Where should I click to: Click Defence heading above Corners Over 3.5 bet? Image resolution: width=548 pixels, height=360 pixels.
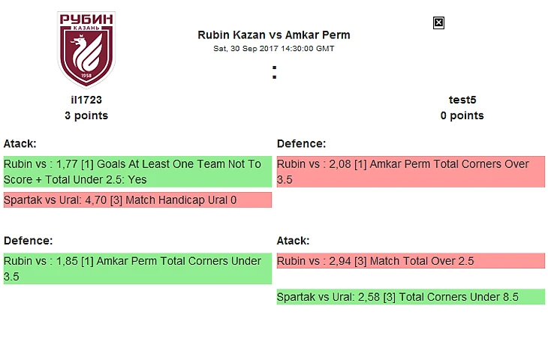(x=301, y=143)
